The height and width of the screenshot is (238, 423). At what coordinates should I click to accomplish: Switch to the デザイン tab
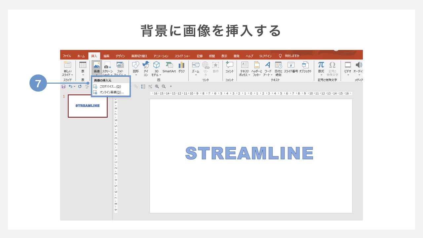(120, 56)
